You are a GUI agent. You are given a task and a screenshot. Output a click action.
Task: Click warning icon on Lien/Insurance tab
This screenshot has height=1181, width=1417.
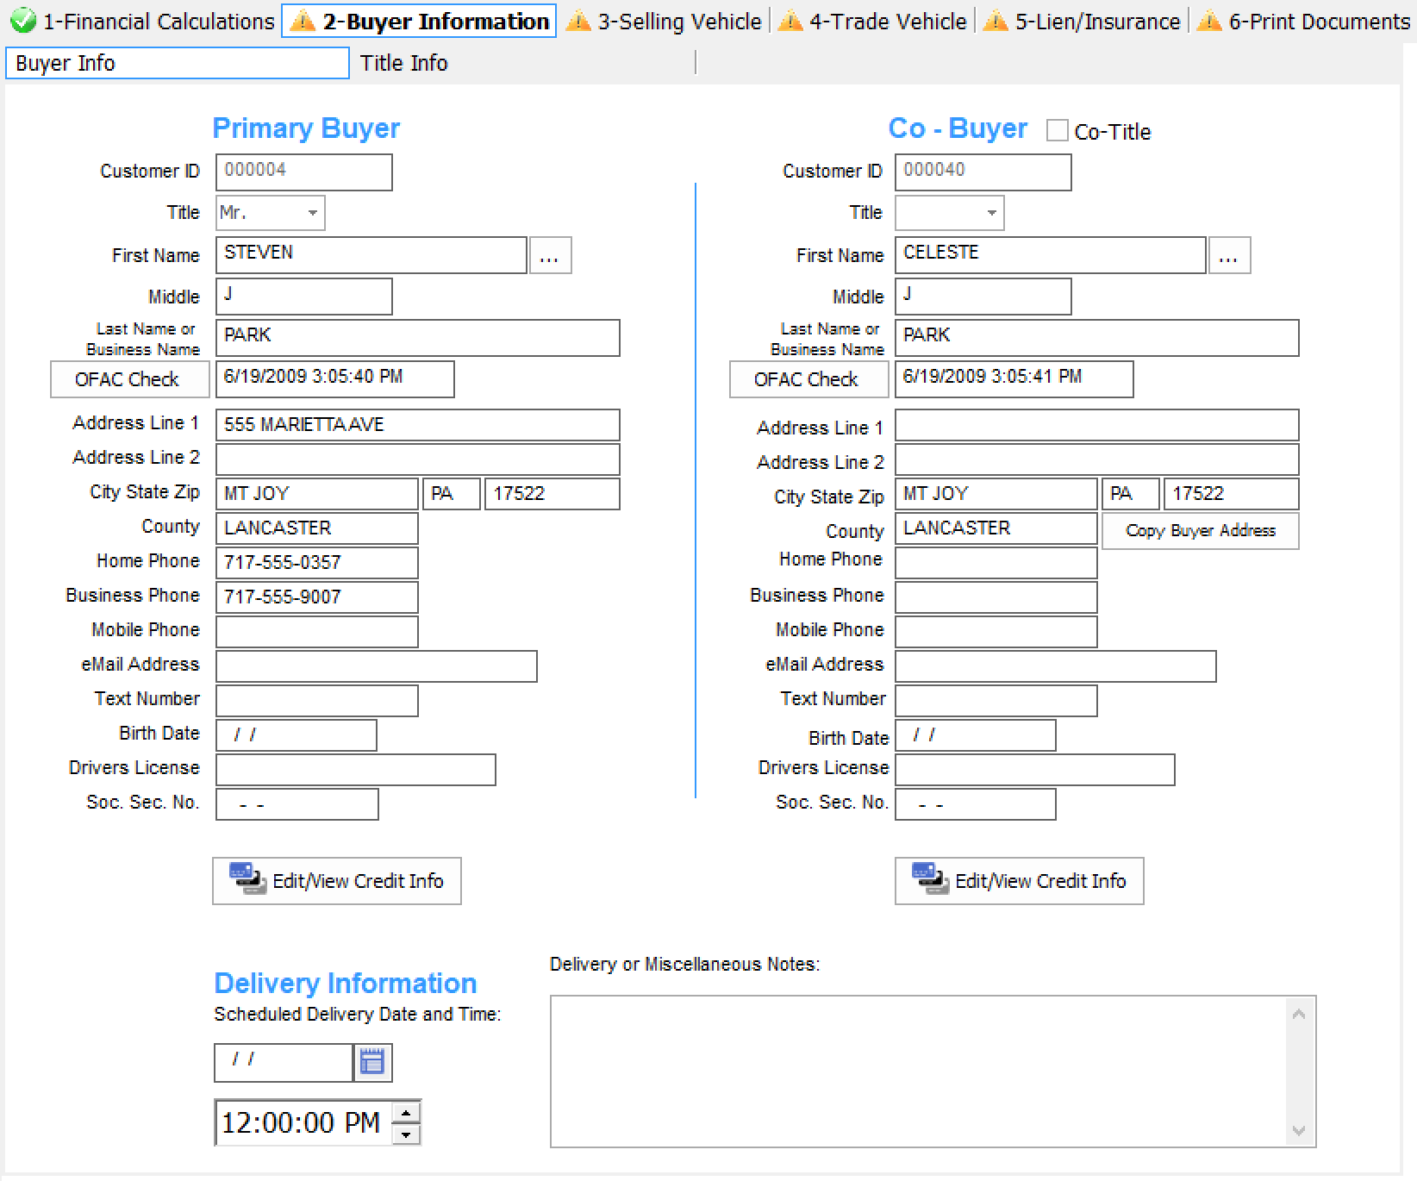pos(996,21)
